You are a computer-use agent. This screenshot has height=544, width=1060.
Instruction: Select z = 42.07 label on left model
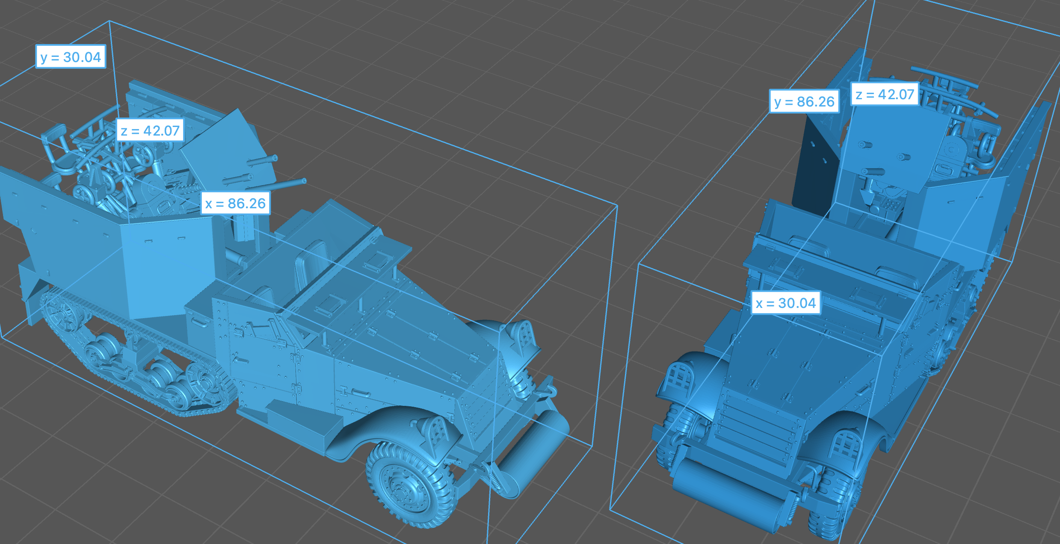tap(150, 130)
